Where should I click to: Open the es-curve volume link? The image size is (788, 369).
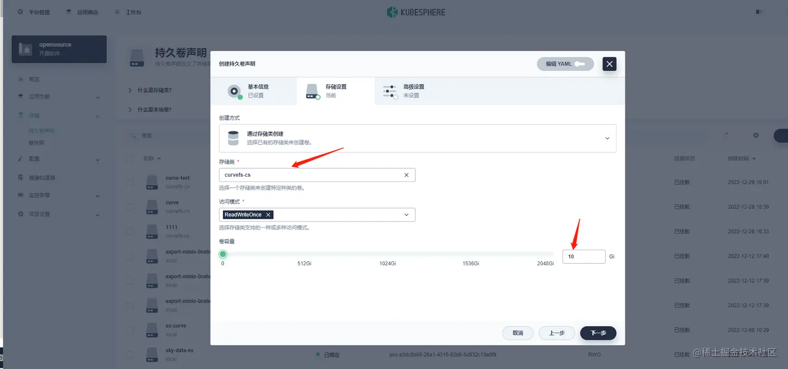tap(176, 326)
